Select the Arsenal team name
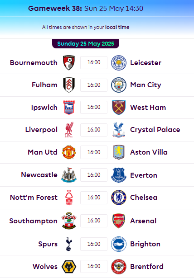194x278 pixels. coord(143,221)
